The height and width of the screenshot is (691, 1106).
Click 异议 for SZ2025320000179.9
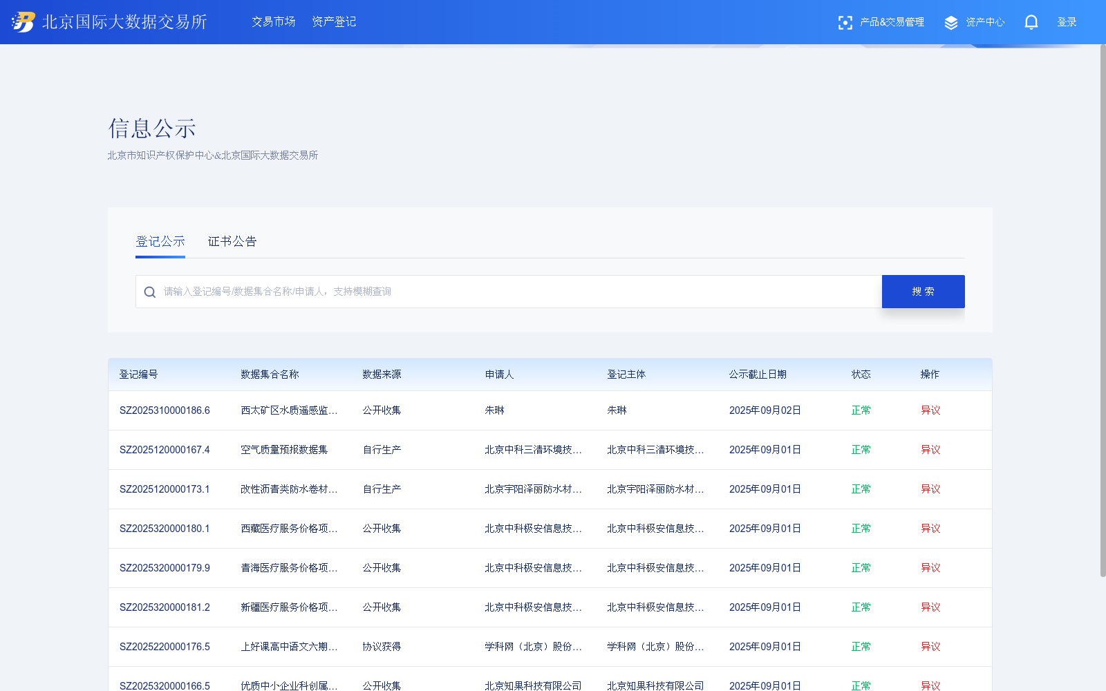pos(930,568)
